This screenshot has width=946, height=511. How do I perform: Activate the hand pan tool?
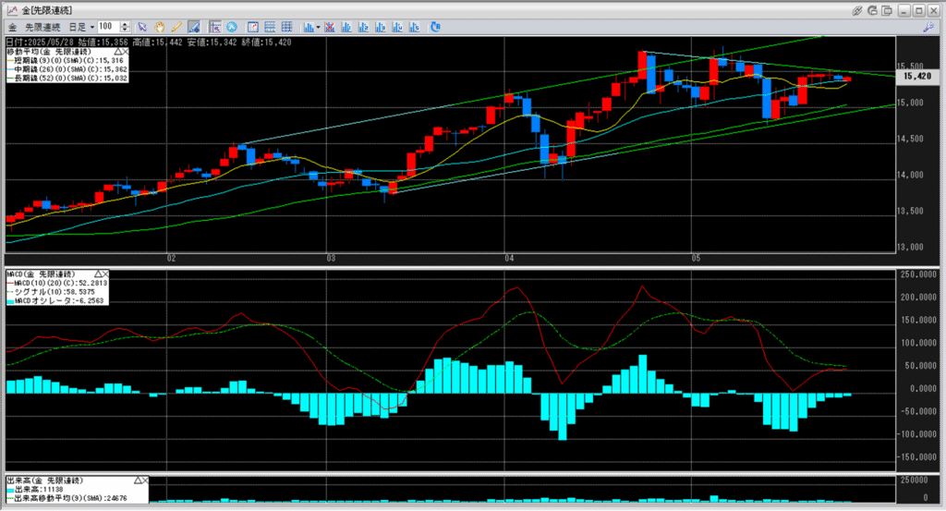[160, 27]
